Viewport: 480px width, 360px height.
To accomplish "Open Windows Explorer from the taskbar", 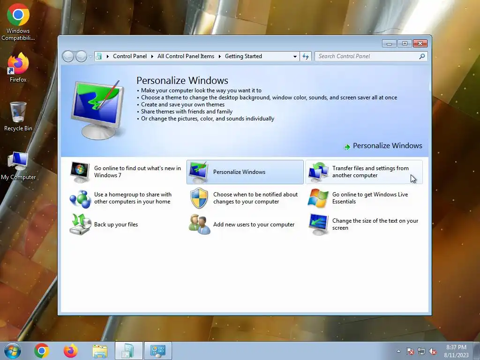I will click(100, 351).
